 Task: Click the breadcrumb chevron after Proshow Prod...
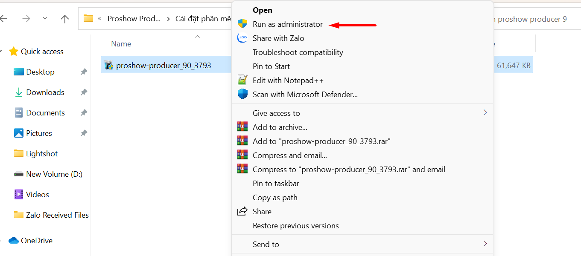click(168, 19)
